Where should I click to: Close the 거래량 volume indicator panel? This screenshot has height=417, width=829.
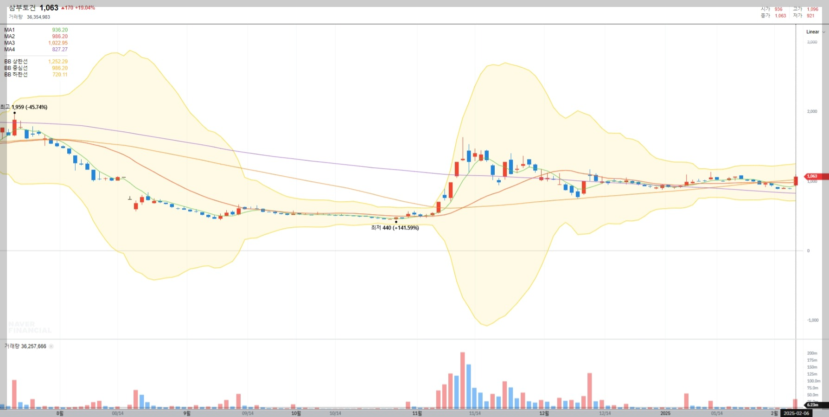[x=51, y=346]
